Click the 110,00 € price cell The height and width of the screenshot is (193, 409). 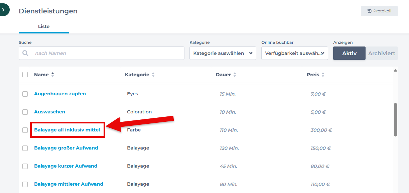click(320, 184)
